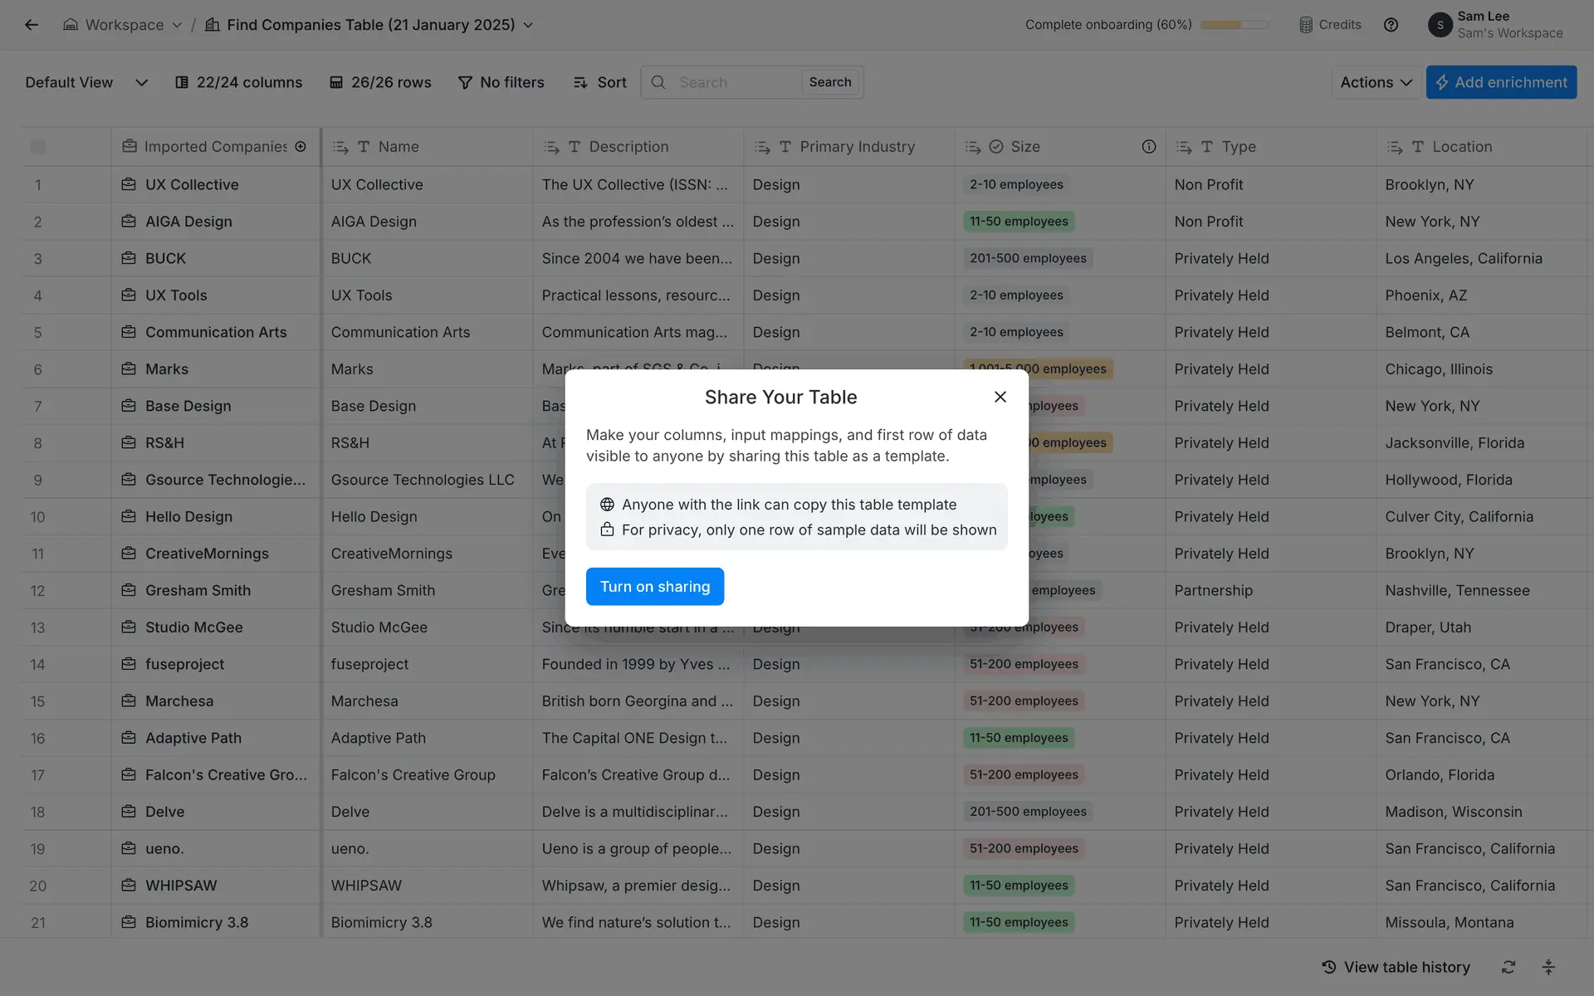This screenshot has width=1594, height=996.
Task: Click the onboarding progress bar
Action: 1234,25
